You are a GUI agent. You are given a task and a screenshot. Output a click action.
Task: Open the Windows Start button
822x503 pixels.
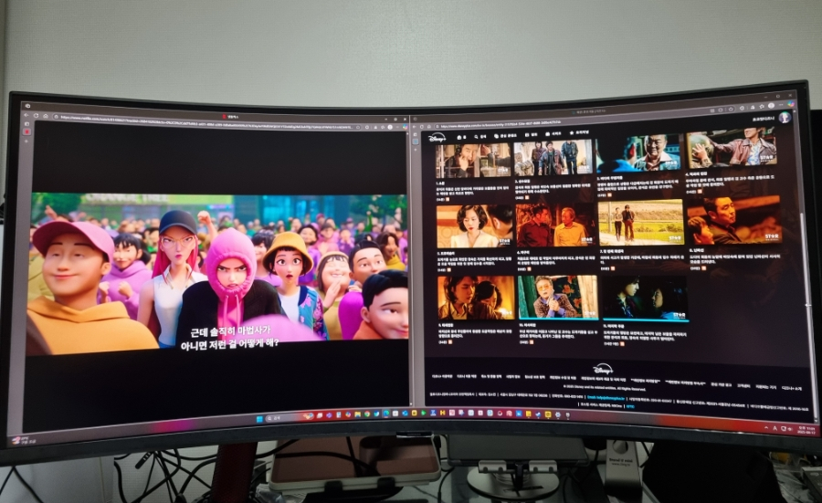(x=259, y=419)
